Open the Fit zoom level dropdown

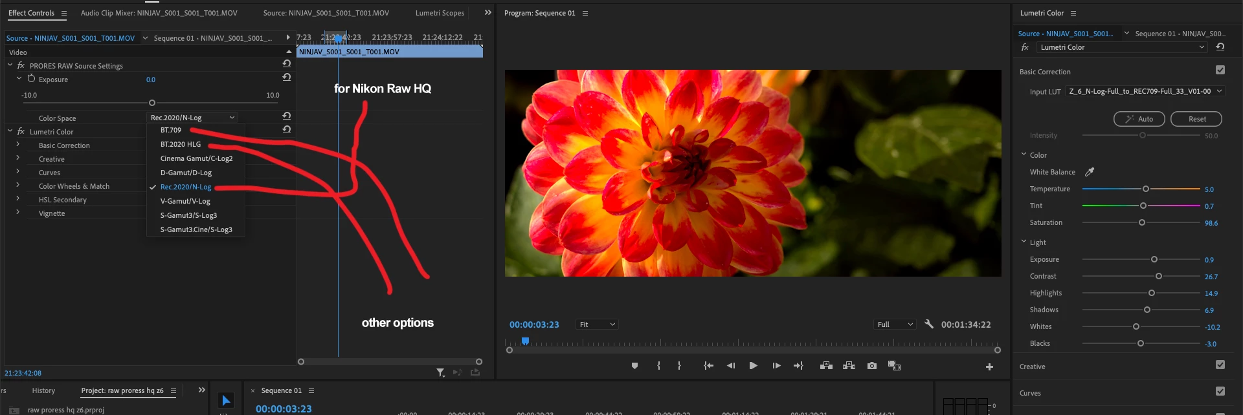(597, 325)
